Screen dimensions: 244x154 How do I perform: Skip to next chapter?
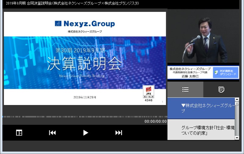[119, 133]
